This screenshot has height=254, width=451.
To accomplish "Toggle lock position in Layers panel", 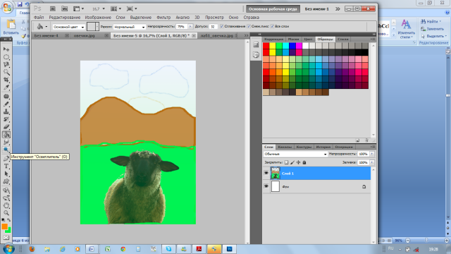I will 298,162.
